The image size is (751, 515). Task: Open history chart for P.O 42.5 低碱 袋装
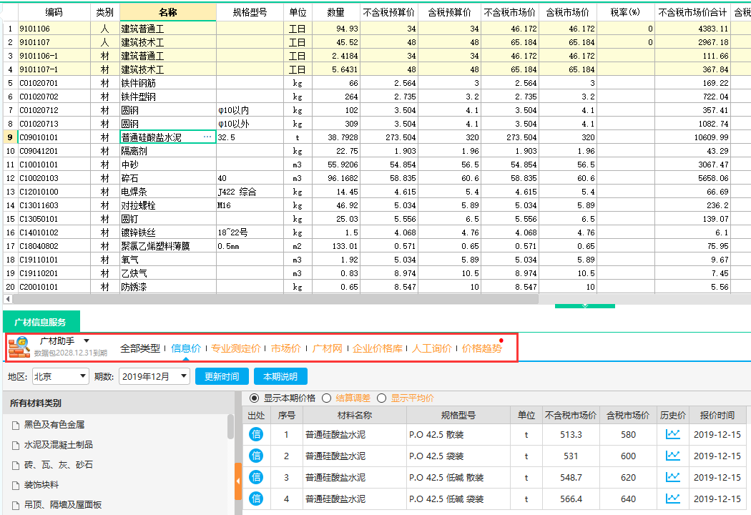pos(672,499)
